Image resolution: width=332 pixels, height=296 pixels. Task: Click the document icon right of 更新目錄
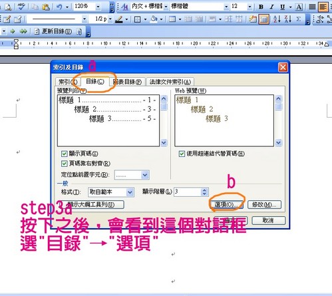click(x=79, y=31)
